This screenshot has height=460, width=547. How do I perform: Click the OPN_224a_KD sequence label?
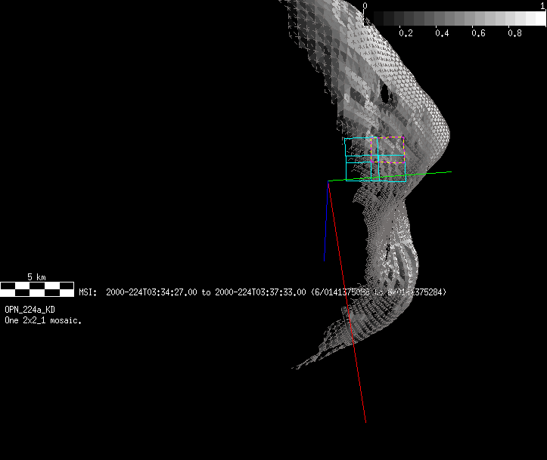pos(30,310)
